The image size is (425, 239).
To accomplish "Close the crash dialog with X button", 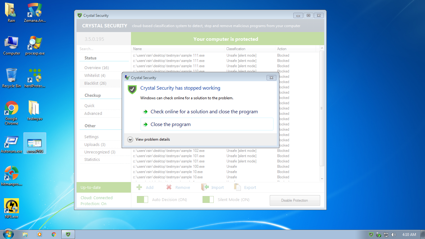I will [x=271, y=77].
